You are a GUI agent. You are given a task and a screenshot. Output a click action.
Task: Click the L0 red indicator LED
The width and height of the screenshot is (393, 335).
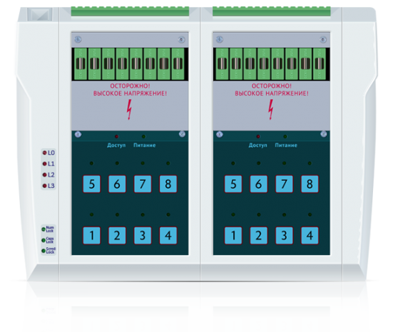click(x=45, y=153)
